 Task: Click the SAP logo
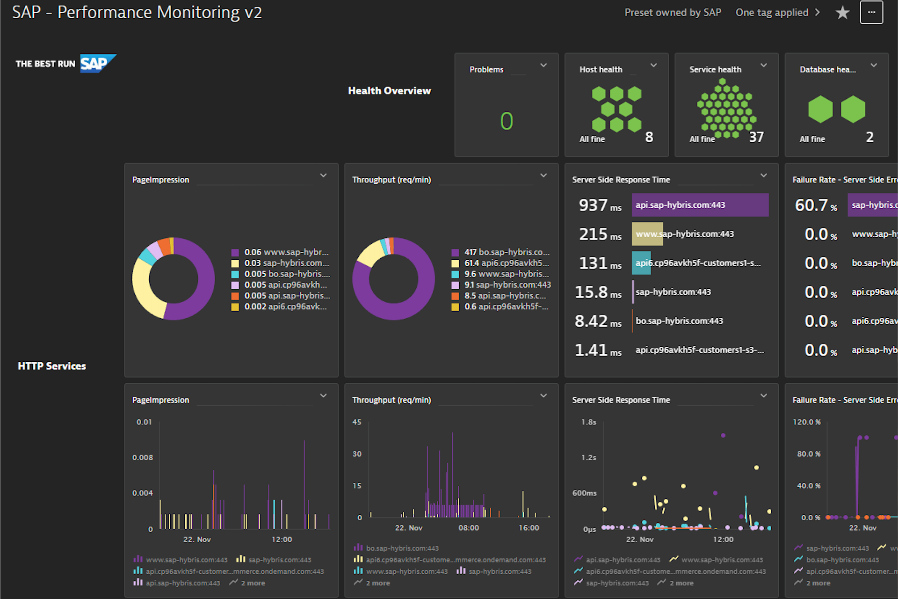[97, 62]
